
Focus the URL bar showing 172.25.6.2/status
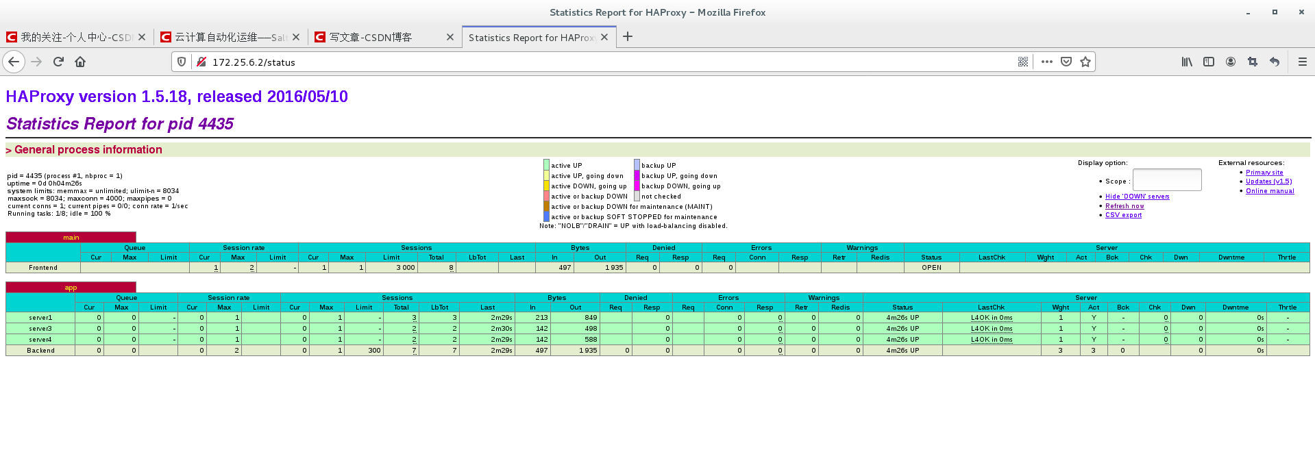click(610, 62)
